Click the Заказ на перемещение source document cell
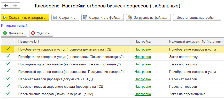This screenshot has width=224, height=99. coord(187,94)
